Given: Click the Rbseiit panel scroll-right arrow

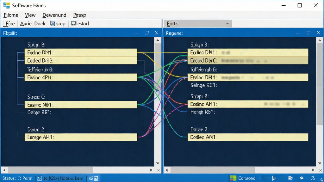Looking at the screenshot, I should click(x=151, y=170).
